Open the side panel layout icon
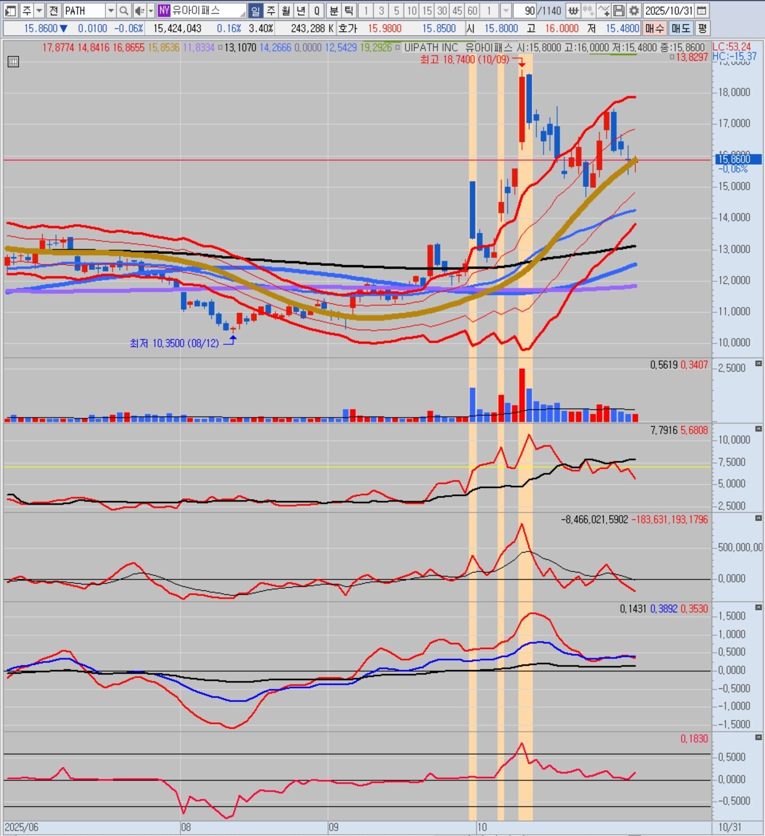Screen dimensions: 765x836 tap(10, 11)
